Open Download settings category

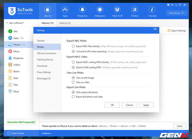tap(47, 66)
